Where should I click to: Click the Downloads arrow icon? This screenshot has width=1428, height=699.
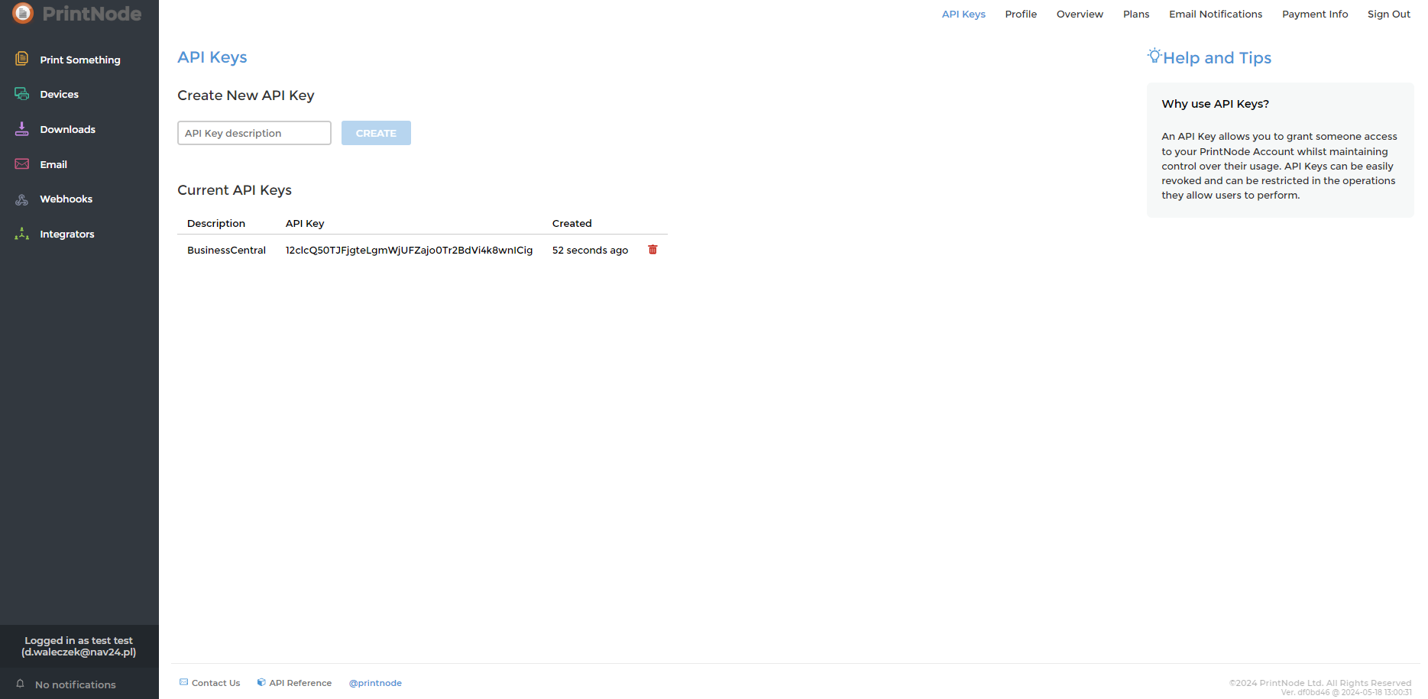click(x=22, y=129)
